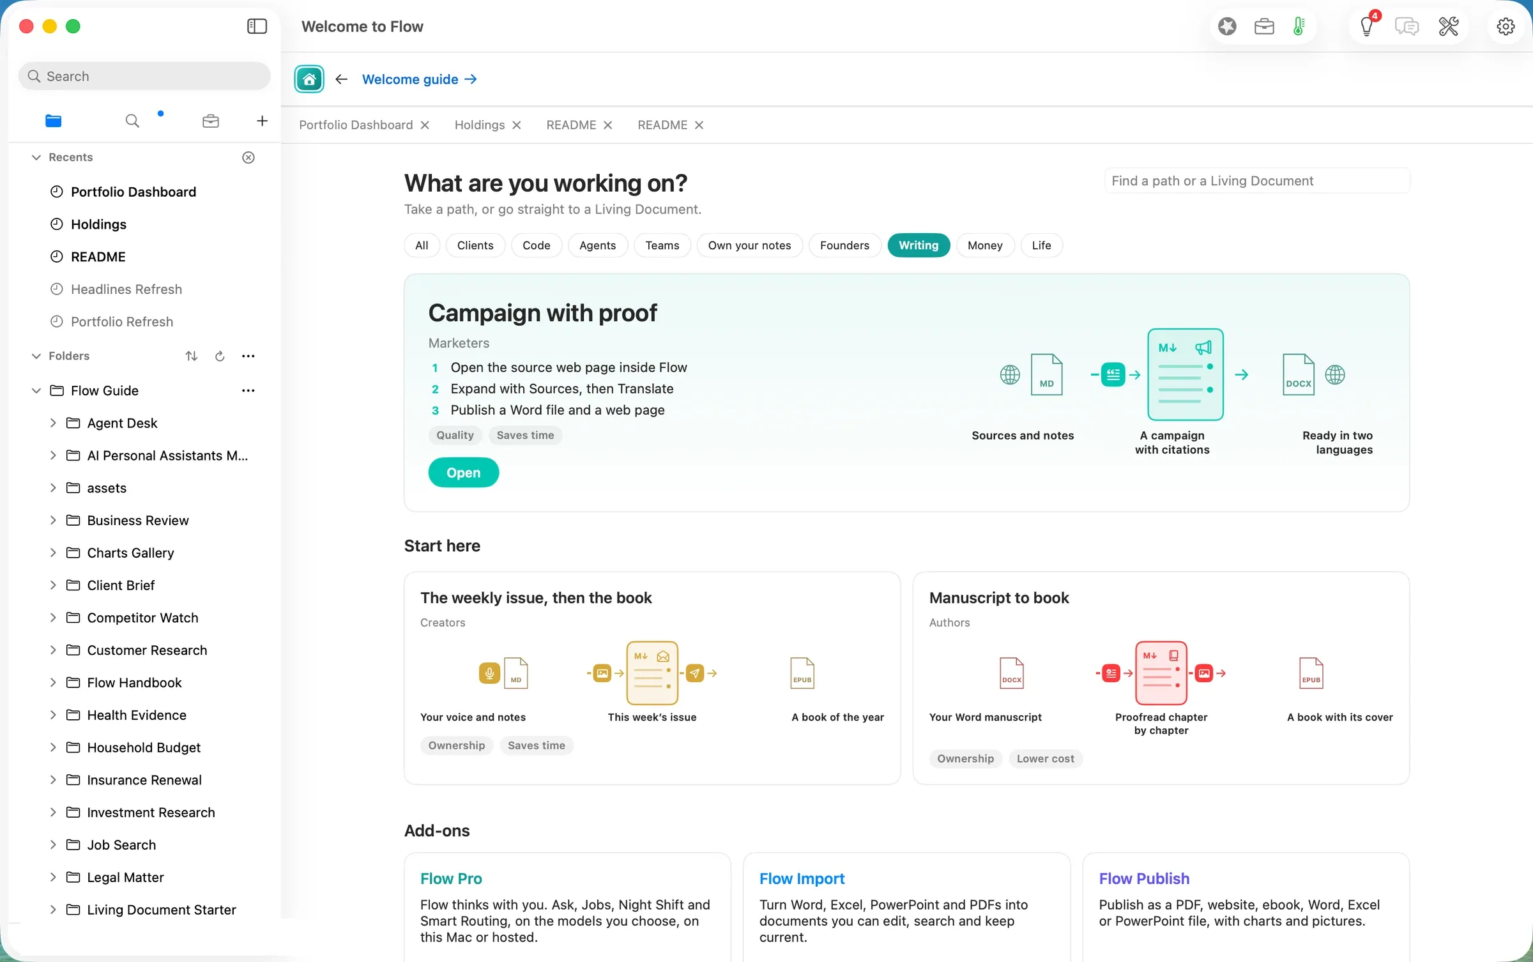The width and height of the screenshot is (1533, 962).
Task: Open Flow Guide folder more options
Action: (248, 390)
